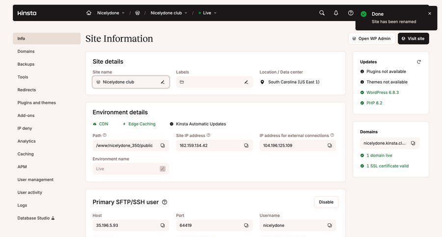Copy the SFTP port number
Screen dimensions: 442x237
pos(246,226)
